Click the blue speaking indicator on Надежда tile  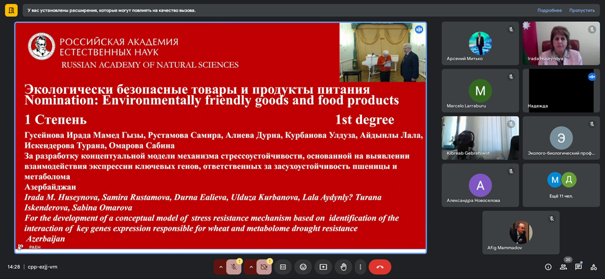[592, 77]
